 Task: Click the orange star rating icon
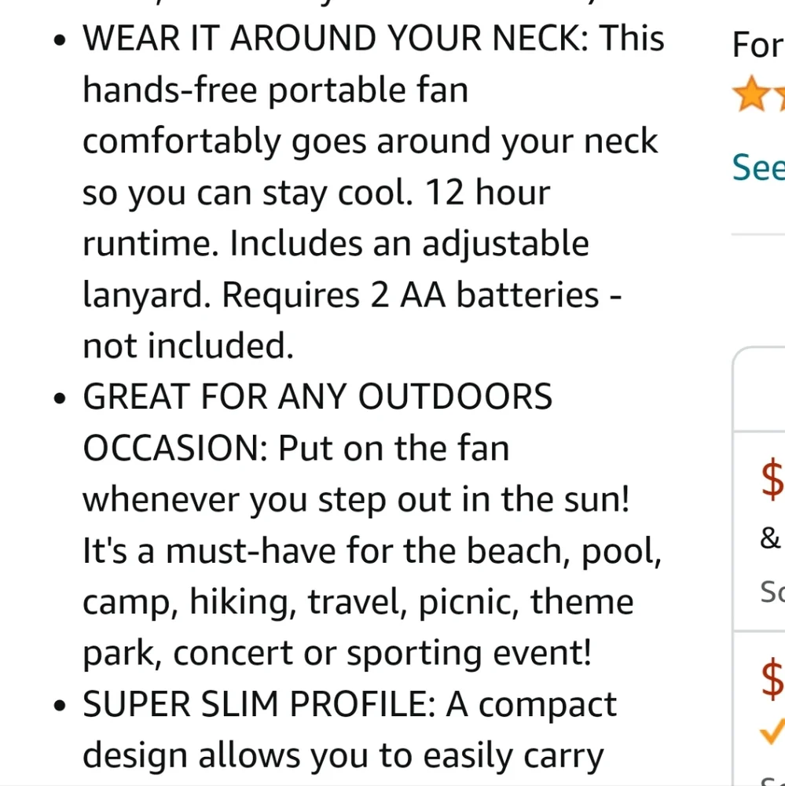coord(748,94)
